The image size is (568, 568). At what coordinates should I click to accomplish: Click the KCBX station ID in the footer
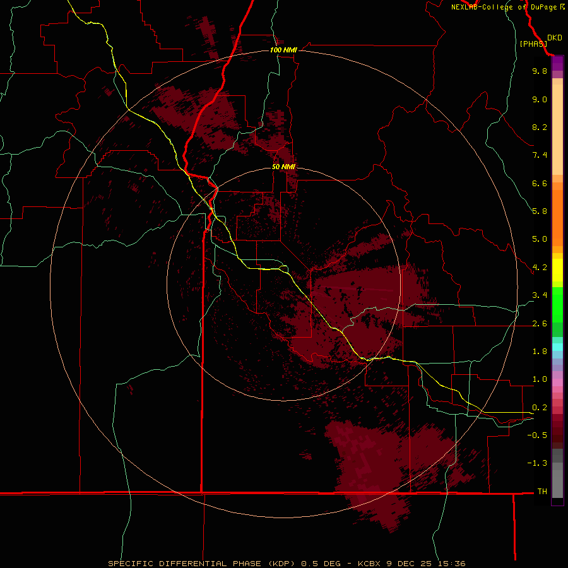pyautogui.click(x=369, y=564)
